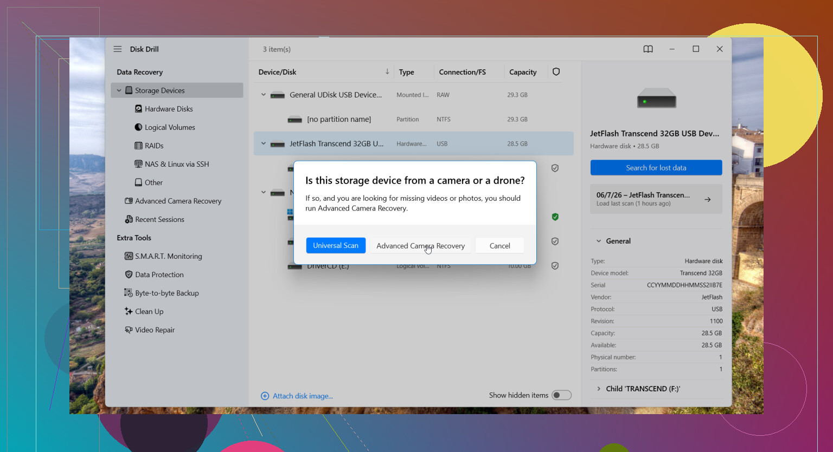Open the help book icon in title bar
The image size is (833, 452).
648,49
